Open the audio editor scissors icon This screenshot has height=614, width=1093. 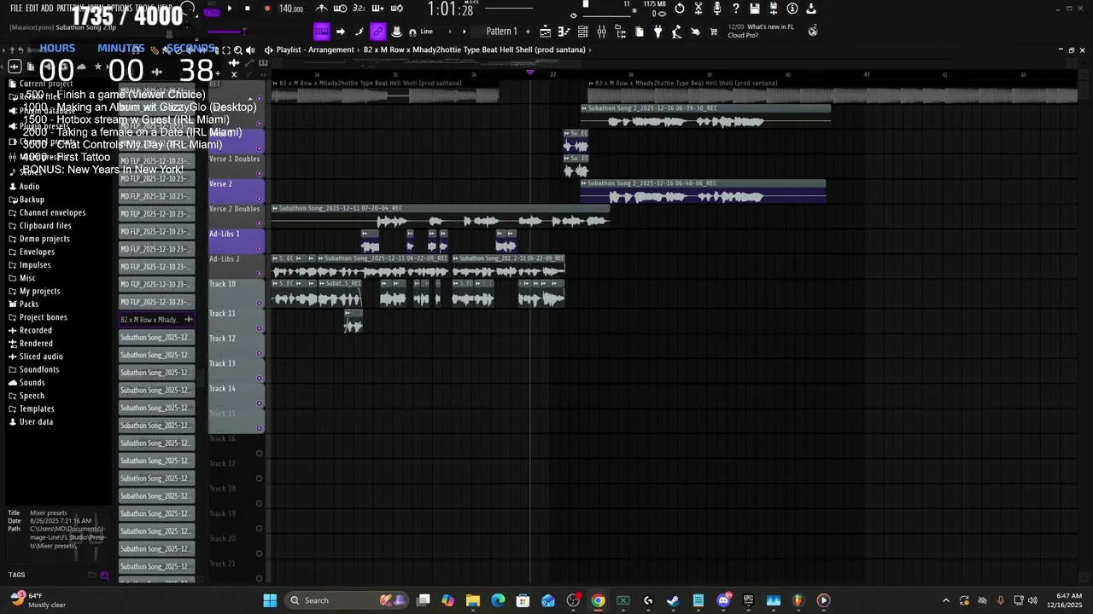click(698, 9)
